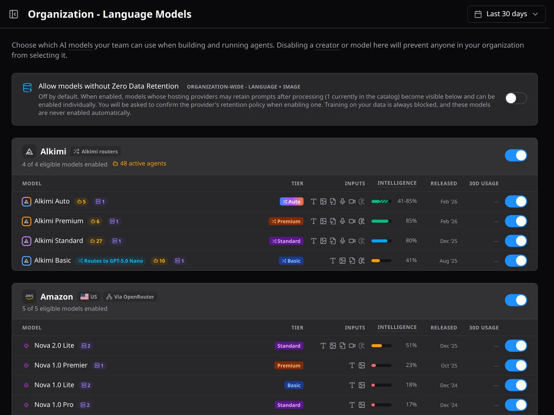Click the text input icon for Alkimi Basic
The image size is (554, 415).
pyautogui.click(x=333, y=261)
